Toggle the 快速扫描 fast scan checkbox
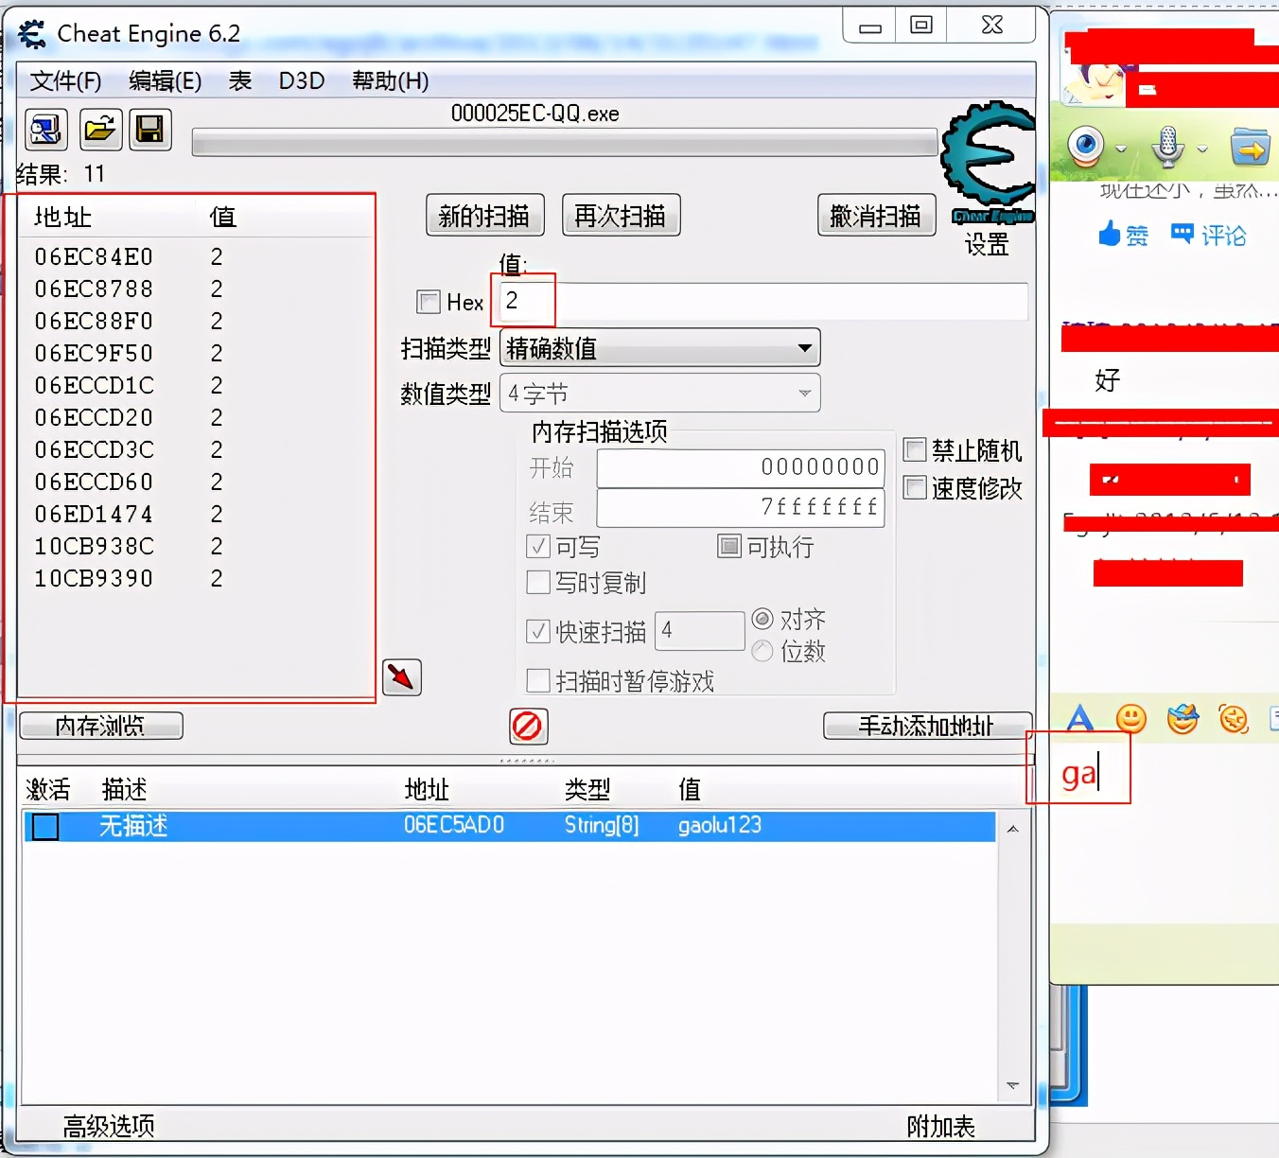 538,631
